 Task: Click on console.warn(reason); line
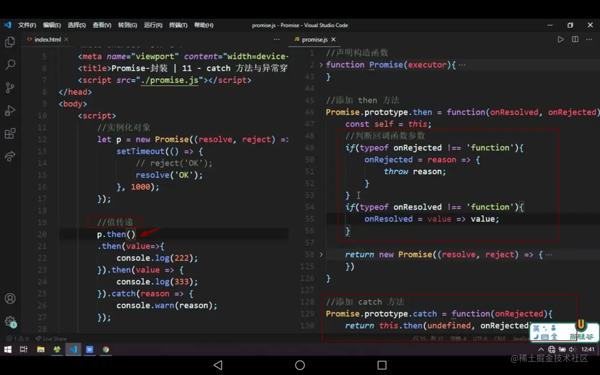(167, 305)
